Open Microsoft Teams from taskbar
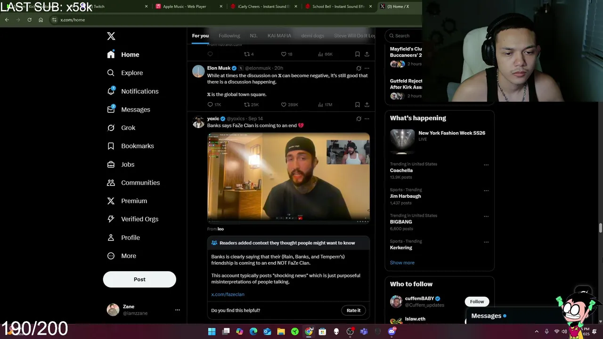The height and width of the screenshot is (339, 603). pos(364,331)
